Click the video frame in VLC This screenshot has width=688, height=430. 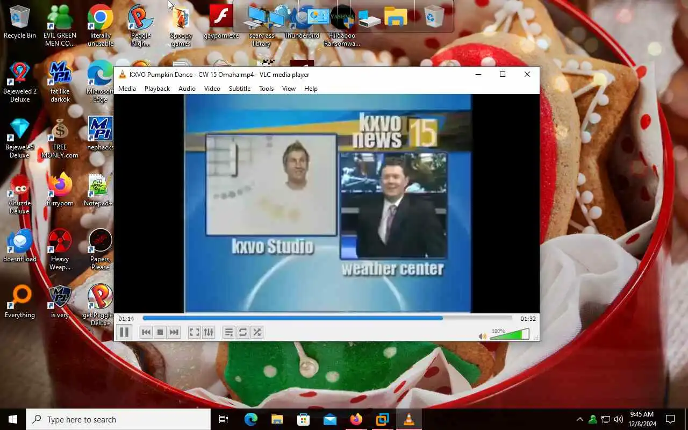point(328,203)
